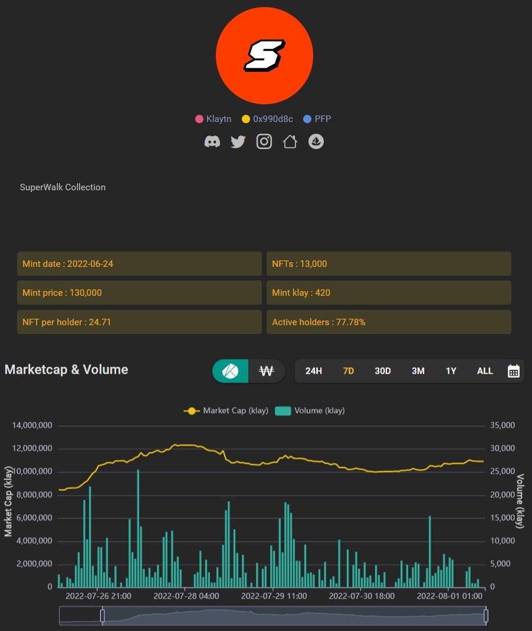Click the SuperWalk Collection description text
The height and width of the screenshot is (631, 532).
(63, 187)
